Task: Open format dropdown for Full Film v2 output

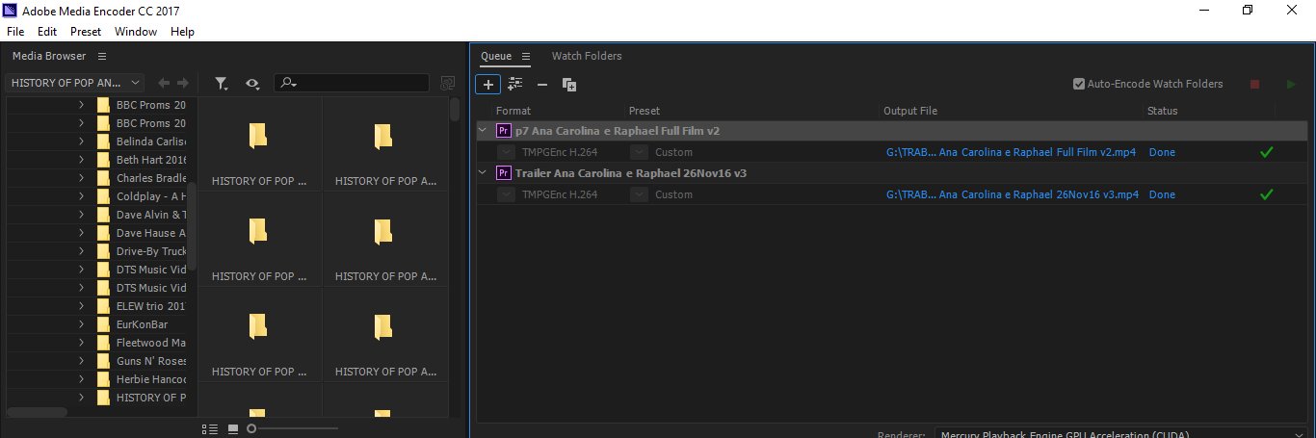Action: pos(506,152)
